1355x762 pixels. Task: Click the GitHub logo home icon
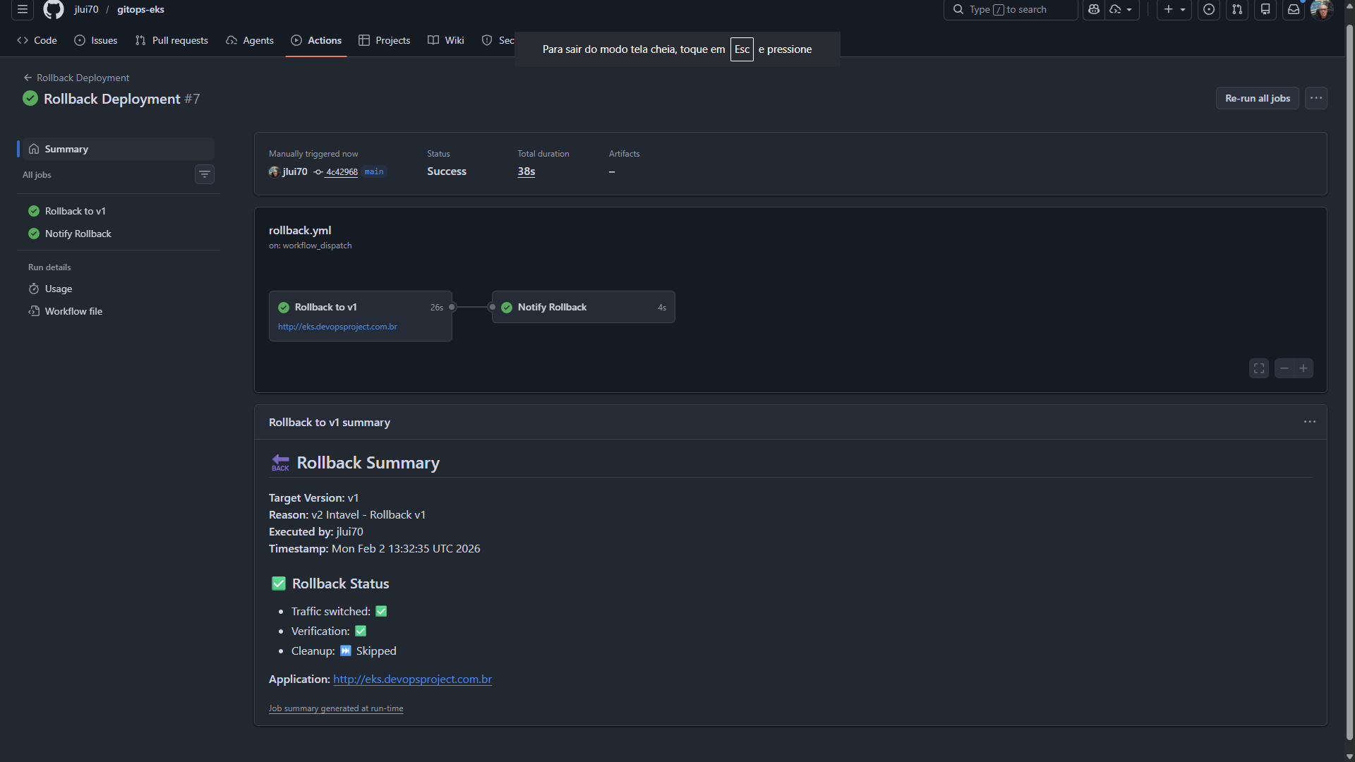[54, 10]
